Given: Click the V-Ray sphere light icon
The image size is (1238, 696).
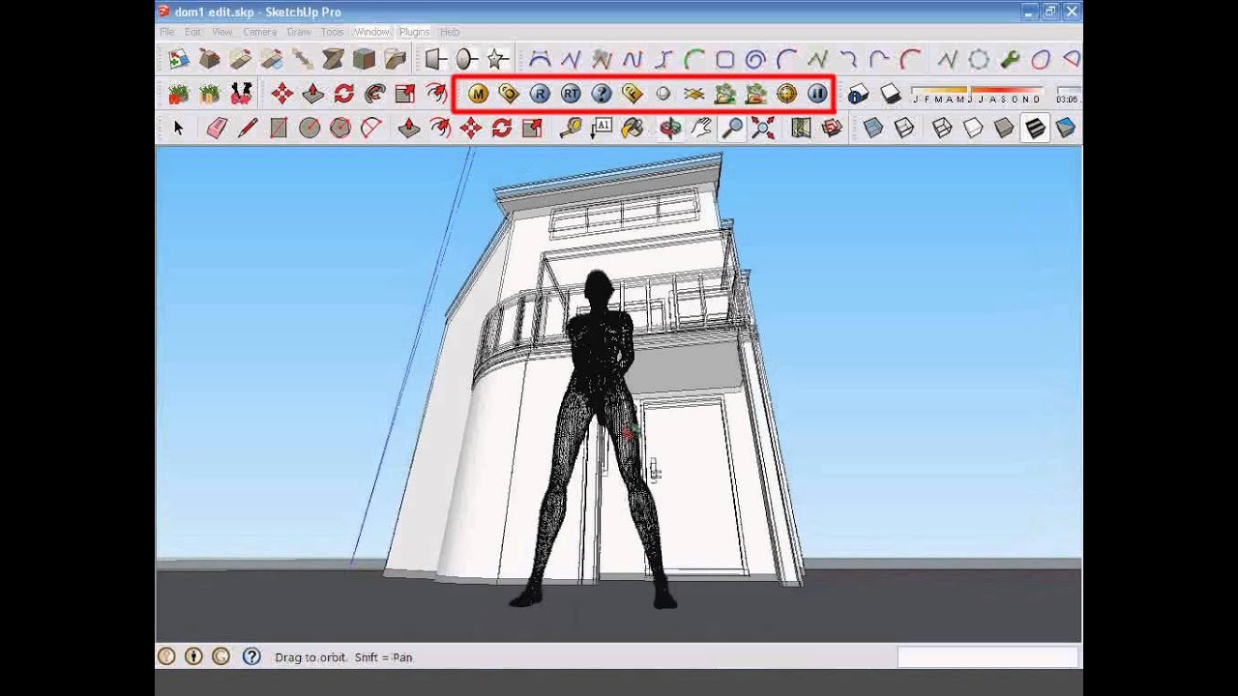Looking at the screenshot, I should point(663,94).
